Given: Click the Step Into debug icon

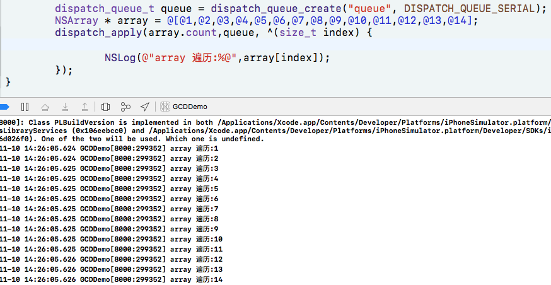Looking at the screenshot, I should tap(65, 107).
